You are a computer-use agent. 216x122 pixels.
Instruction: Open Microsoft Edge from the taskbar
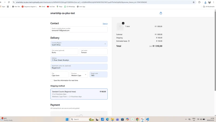107,119
